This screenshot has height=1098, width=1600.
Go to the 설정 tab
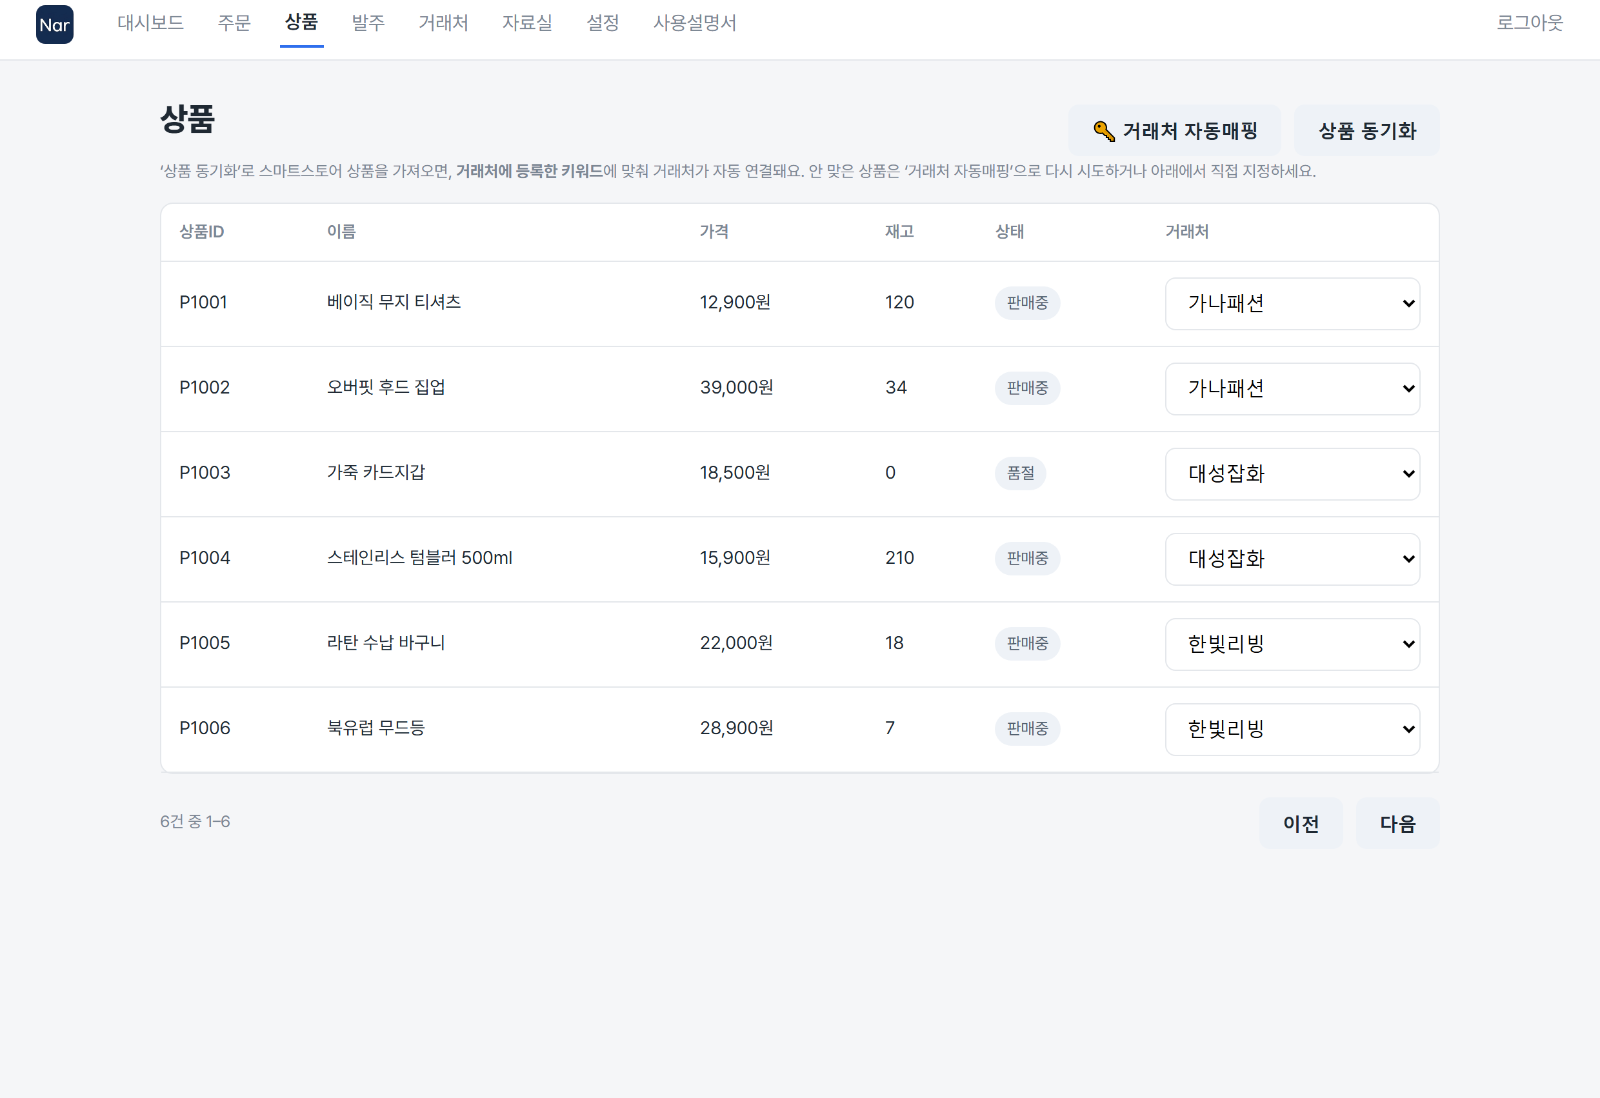[603, 23]
